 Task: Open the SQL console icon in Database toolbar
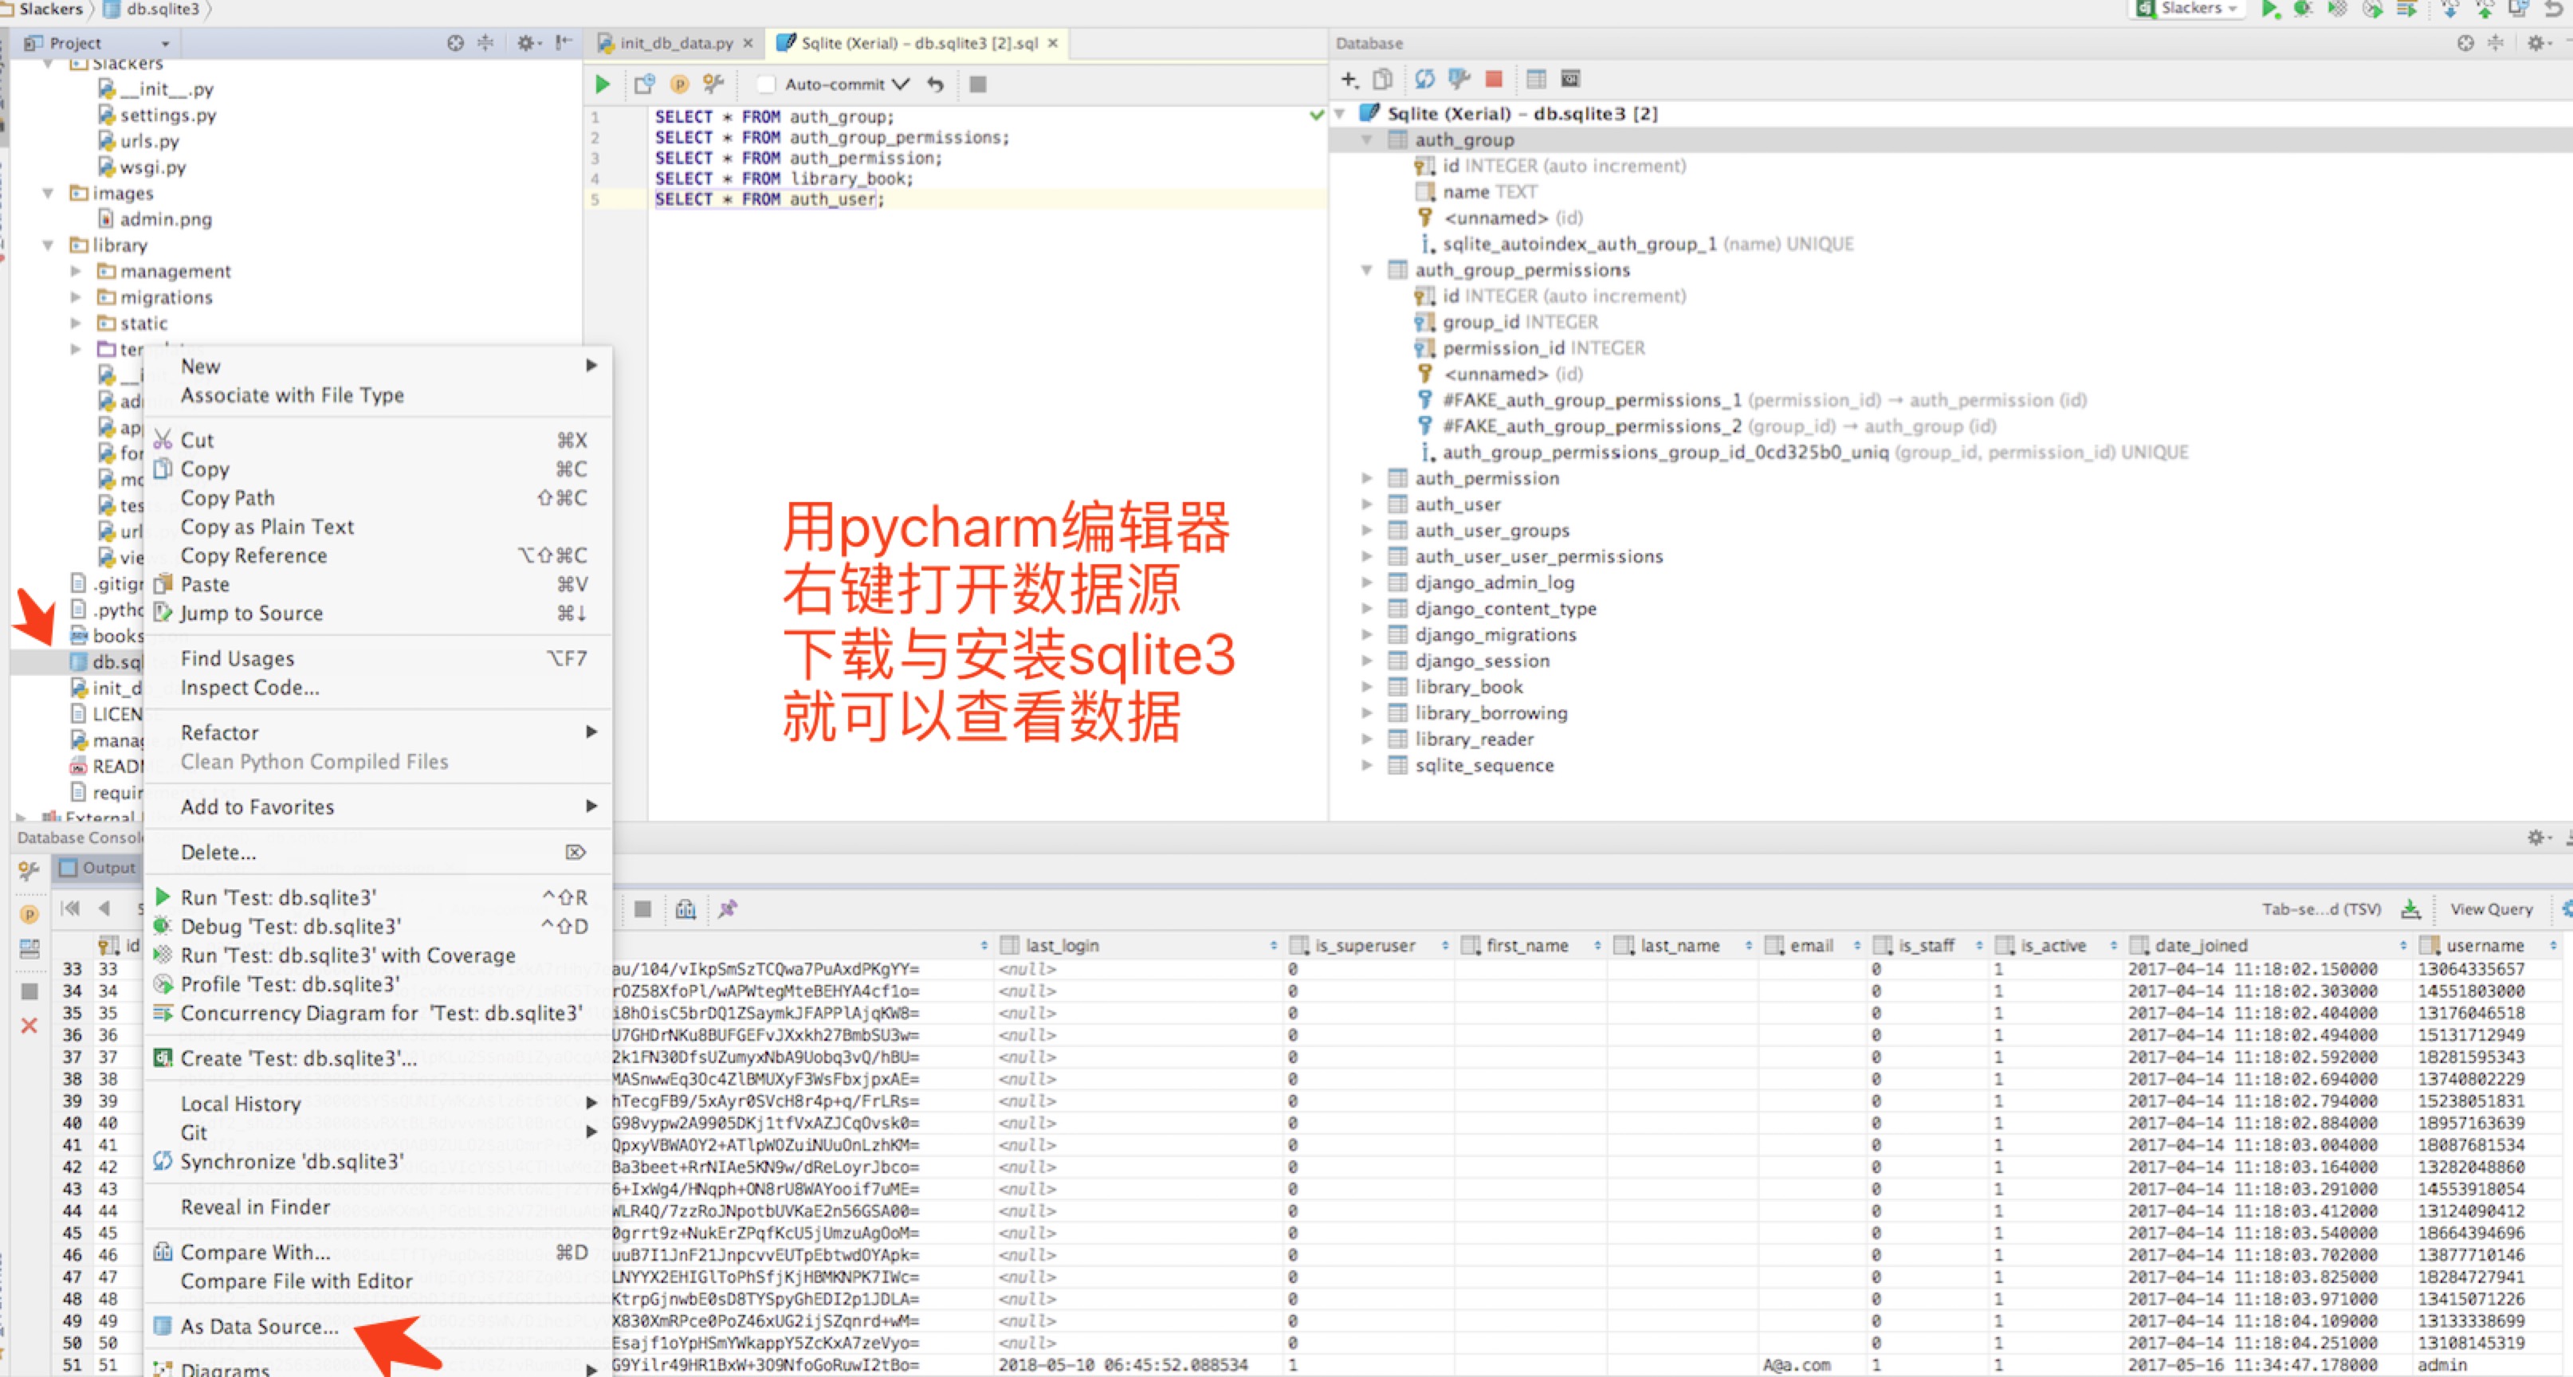[1571, 79]
